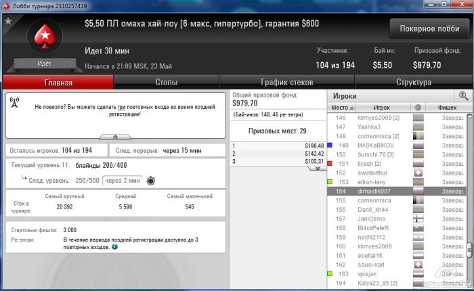474x291 pixels.
Task: Click the Покерное лобби button
Action: (429, 28)
